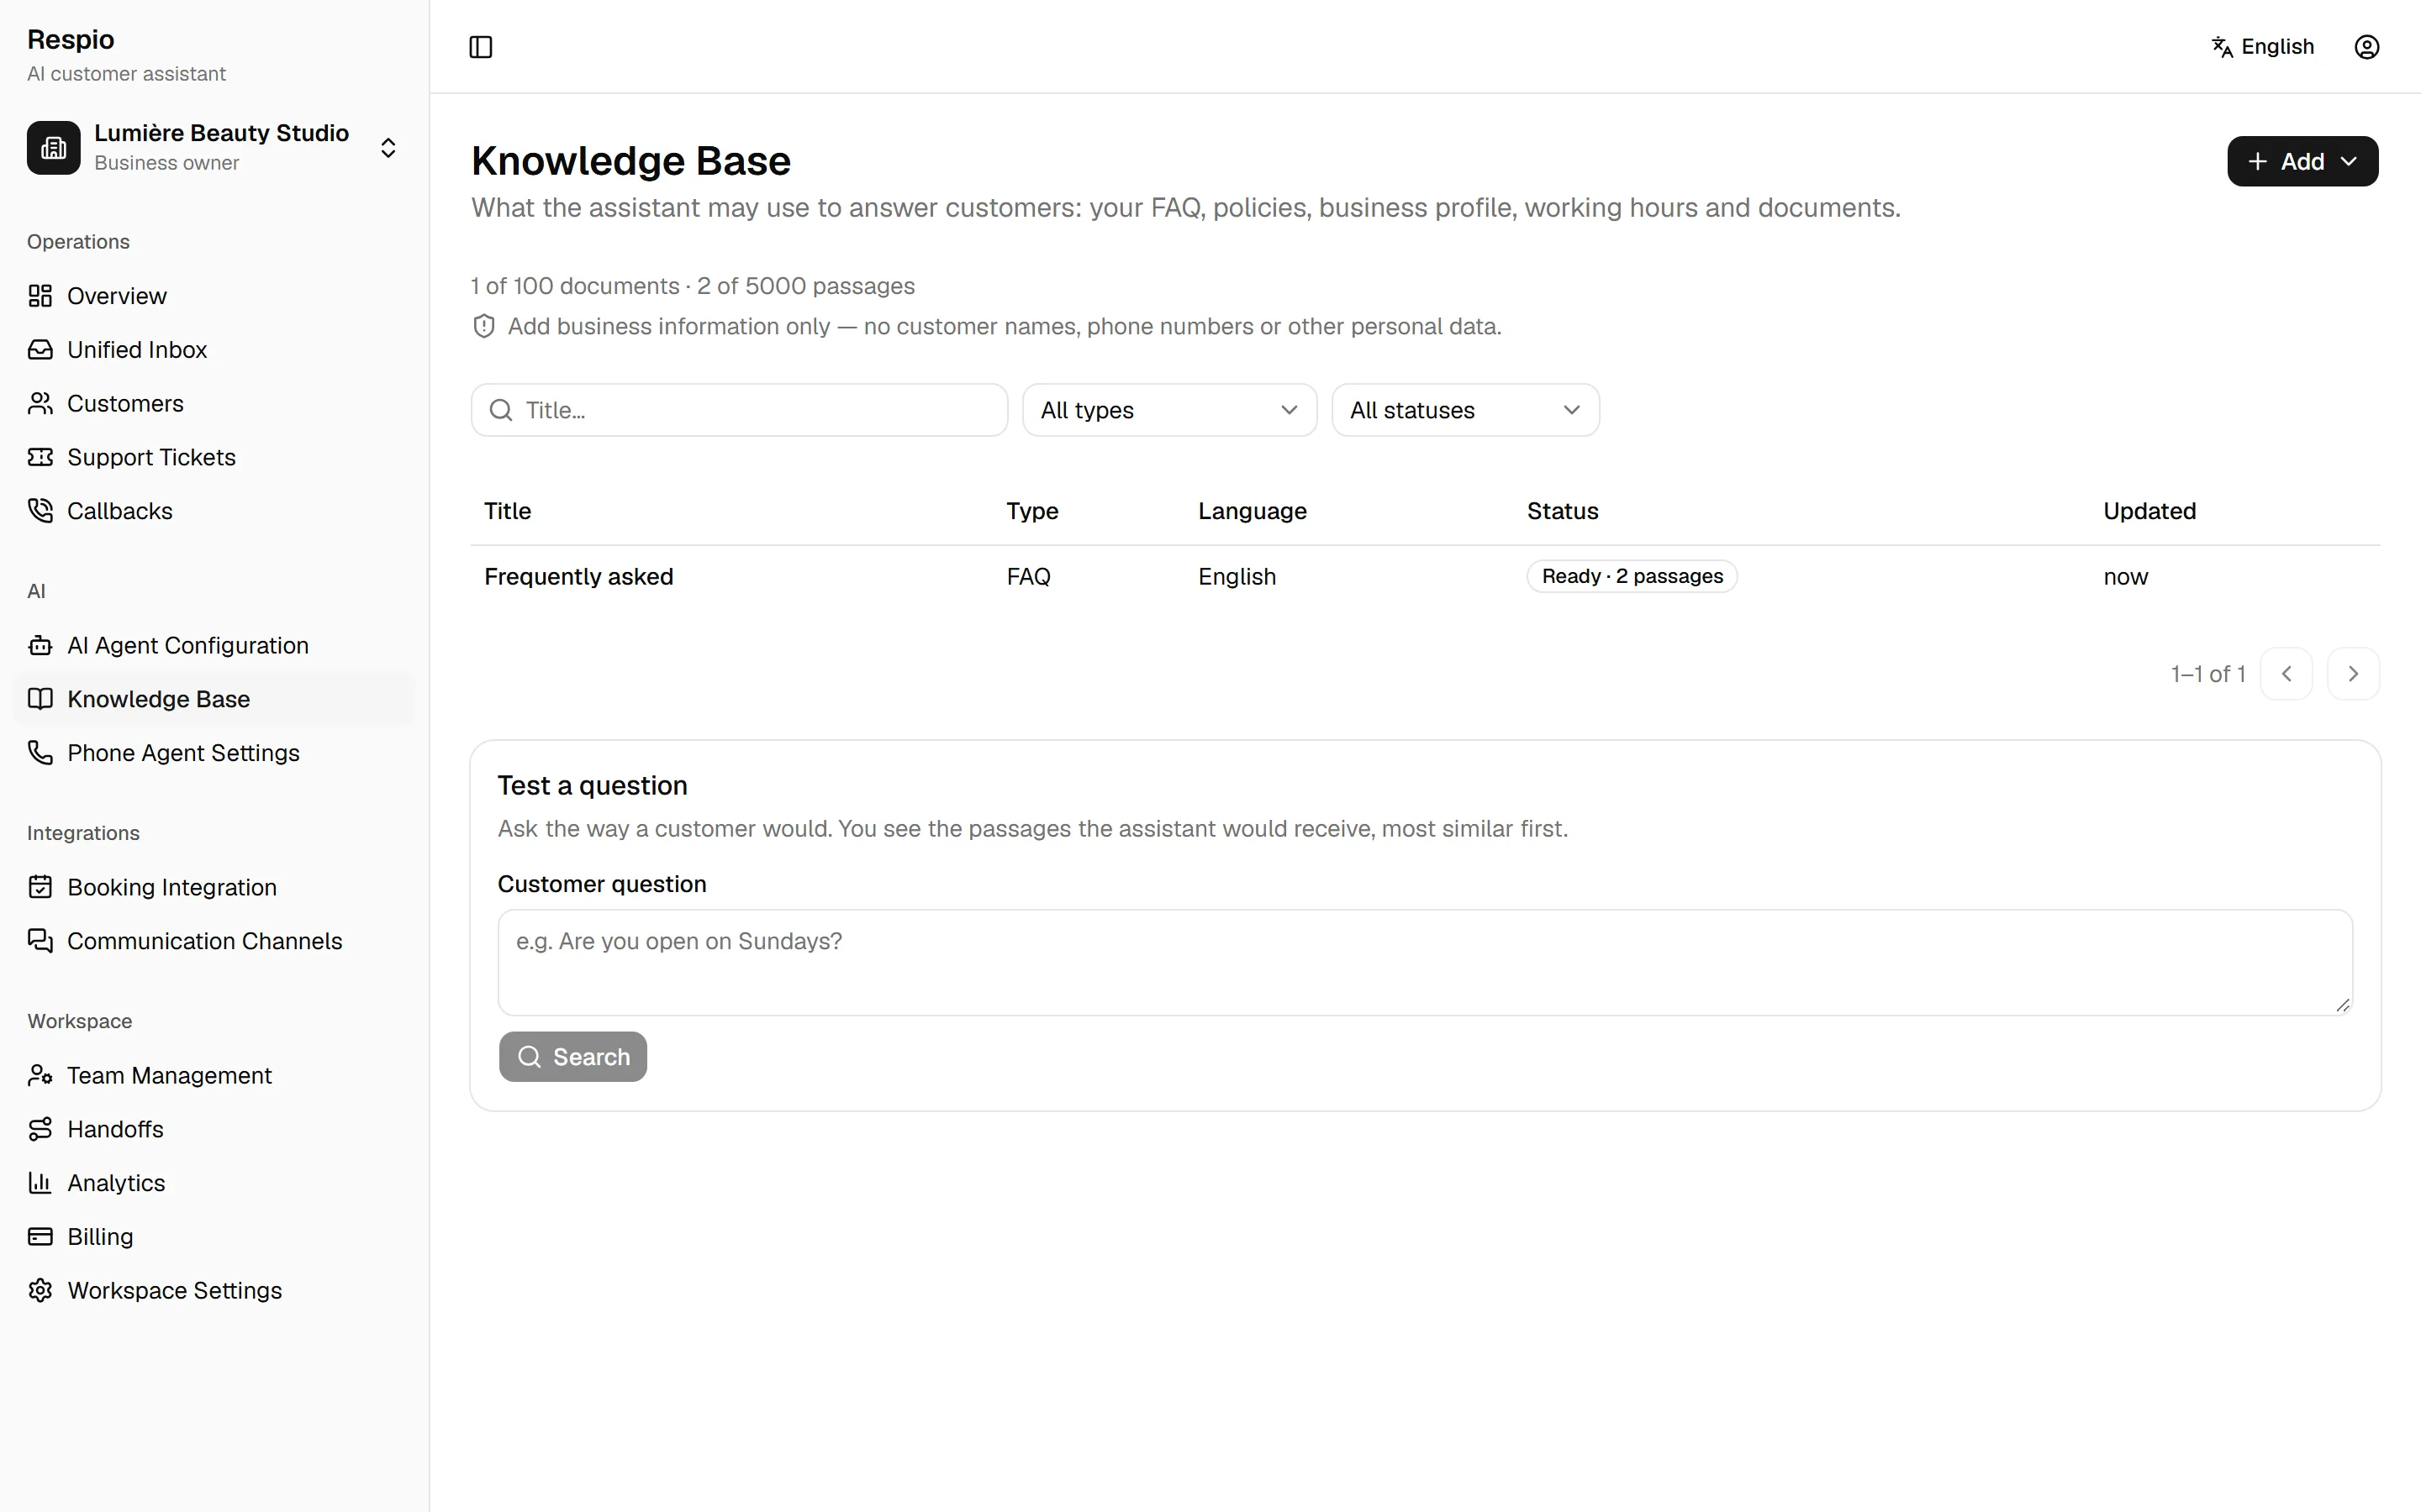Select Callbacks in the sidebar
The image size is (2421, 1512).
pos(214,511)
